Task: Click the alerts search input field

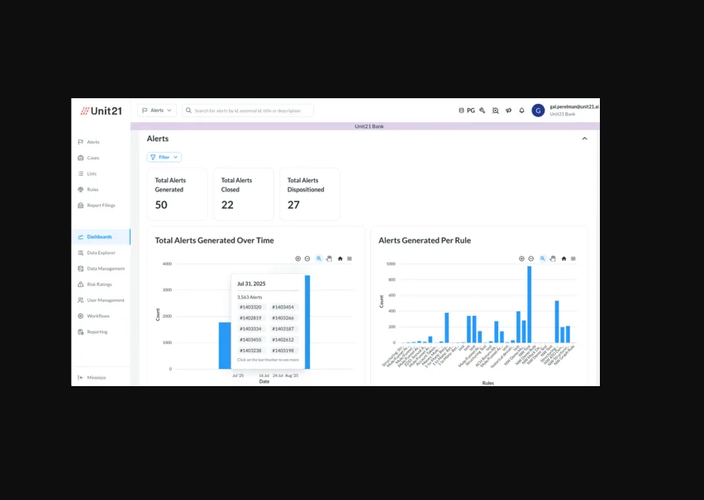Action: point(248,111)
